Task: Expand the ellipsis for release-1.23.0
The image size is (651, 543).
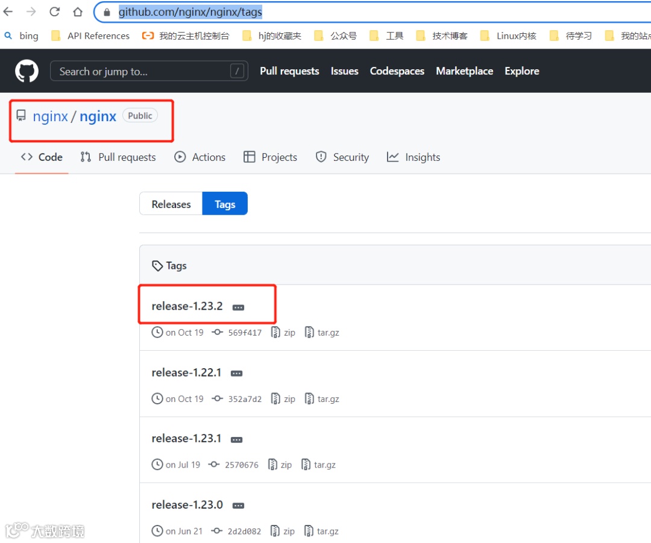Action: pos(238,506)
